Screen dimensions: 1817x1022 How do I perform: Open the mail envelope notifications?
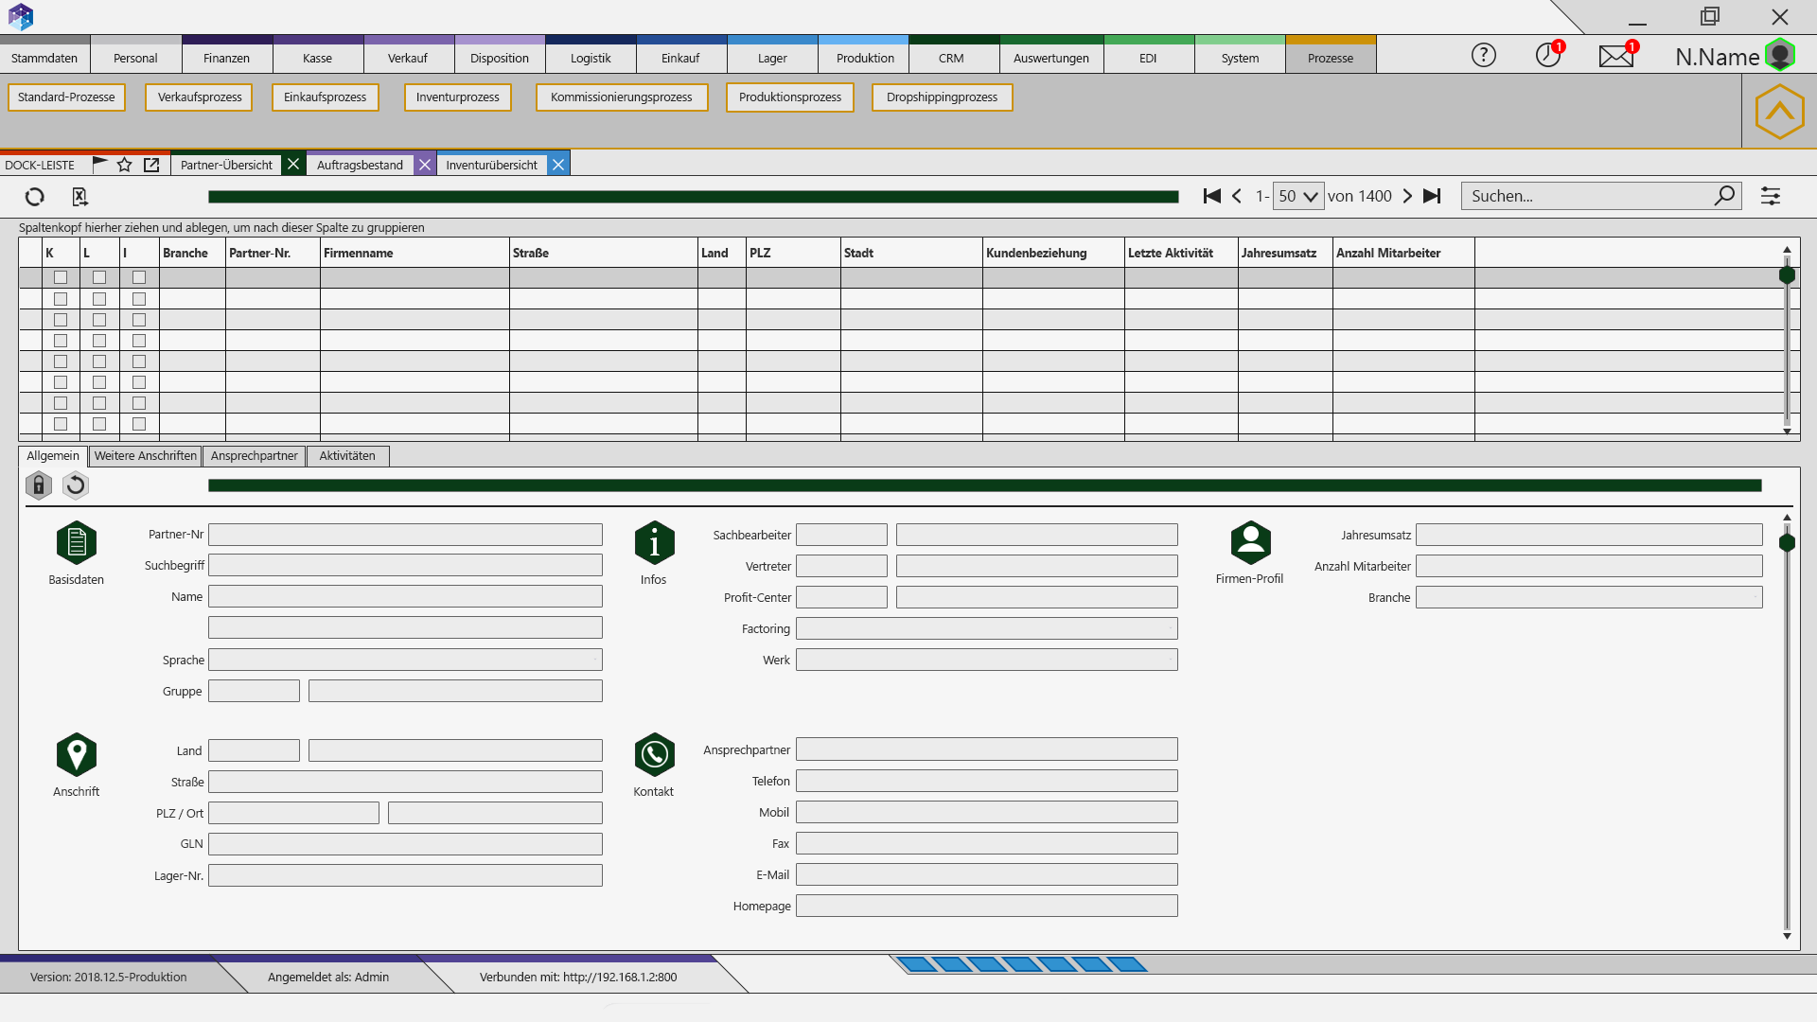[1615, 57]
